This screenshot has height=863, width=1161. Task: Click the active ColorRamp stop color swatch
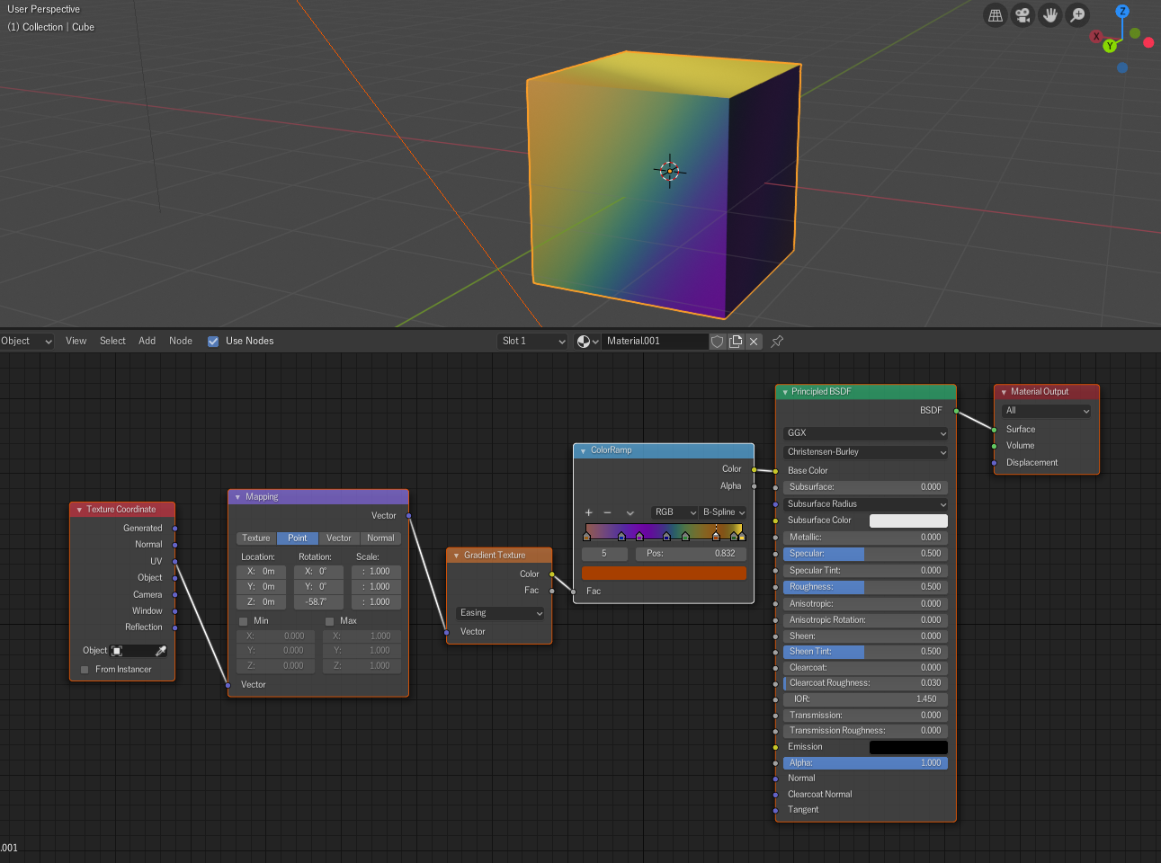click(x=664, y=574)
